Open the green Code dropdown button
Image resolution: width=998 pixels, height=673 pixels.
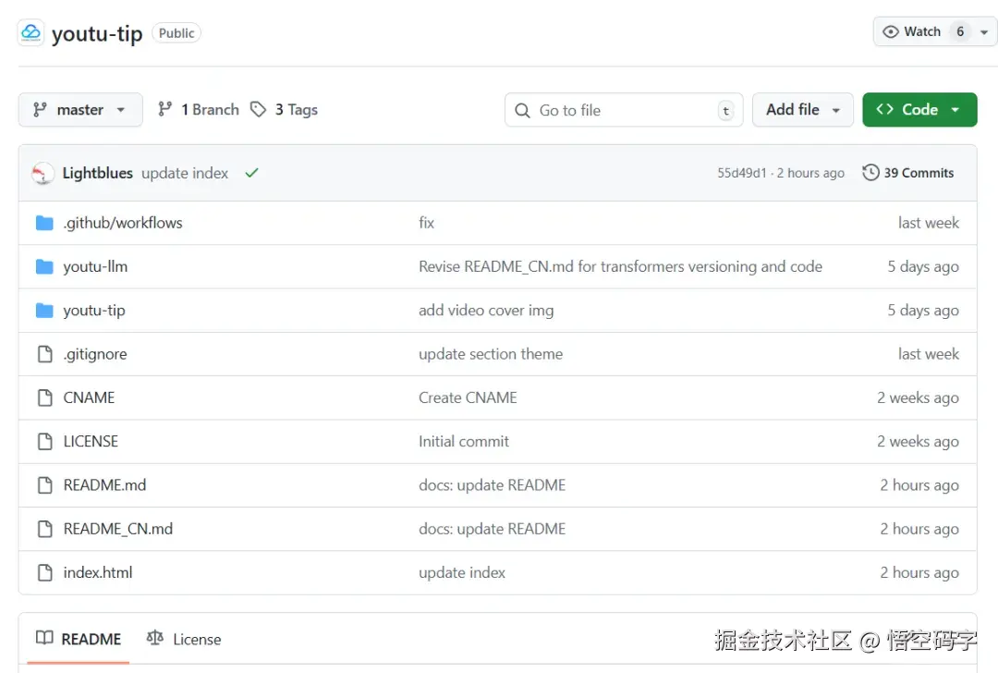coord(919,109)
